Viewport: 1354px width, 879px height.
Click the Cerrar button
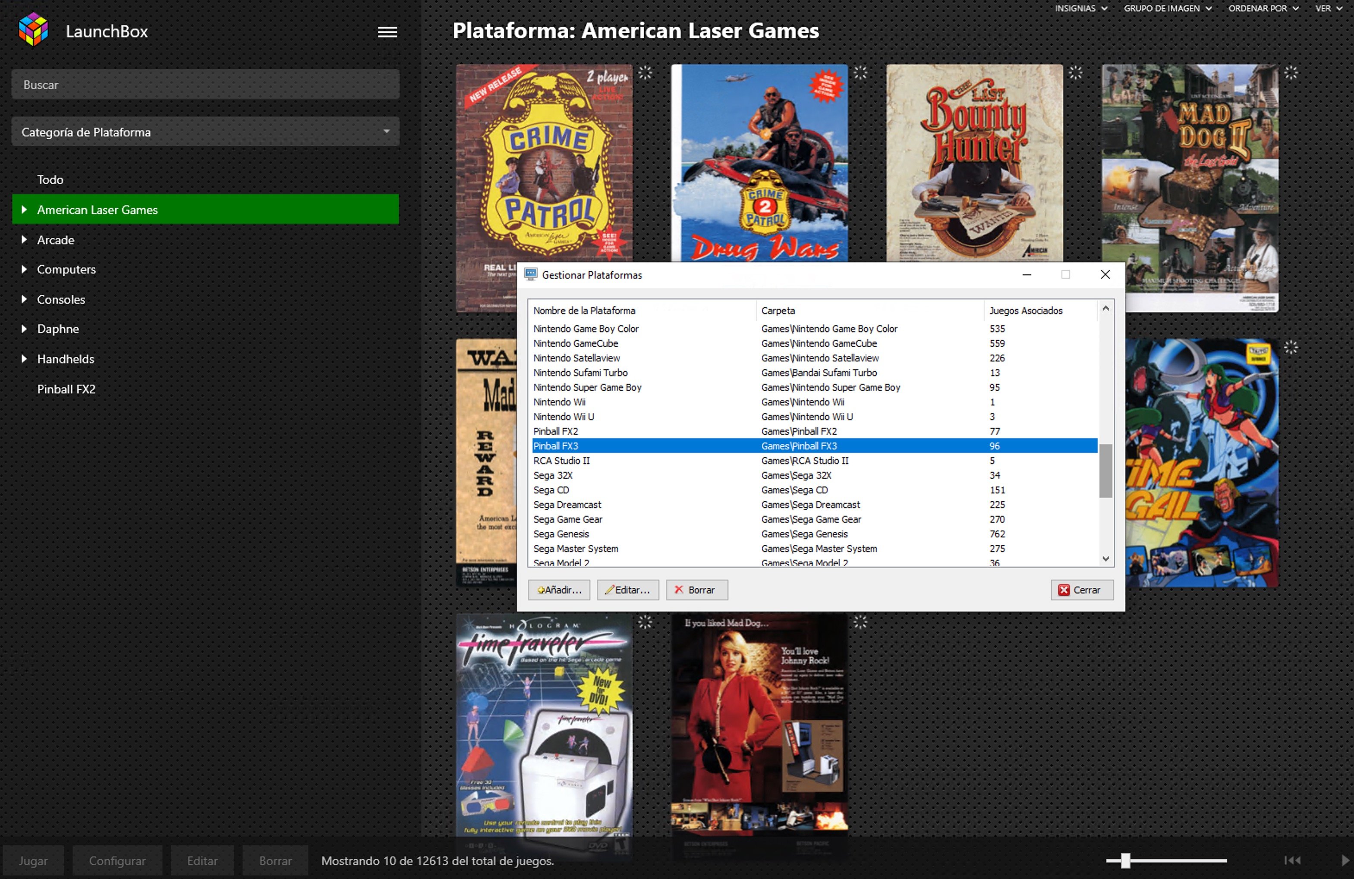click(1081, 590)
